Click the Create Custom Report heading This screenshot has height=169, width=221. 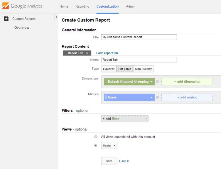coord(86,20)
